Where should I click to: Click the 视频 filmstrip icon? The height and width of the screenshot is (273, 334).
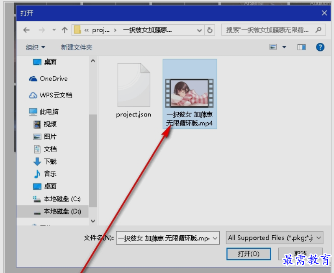(x=37, y=124)
